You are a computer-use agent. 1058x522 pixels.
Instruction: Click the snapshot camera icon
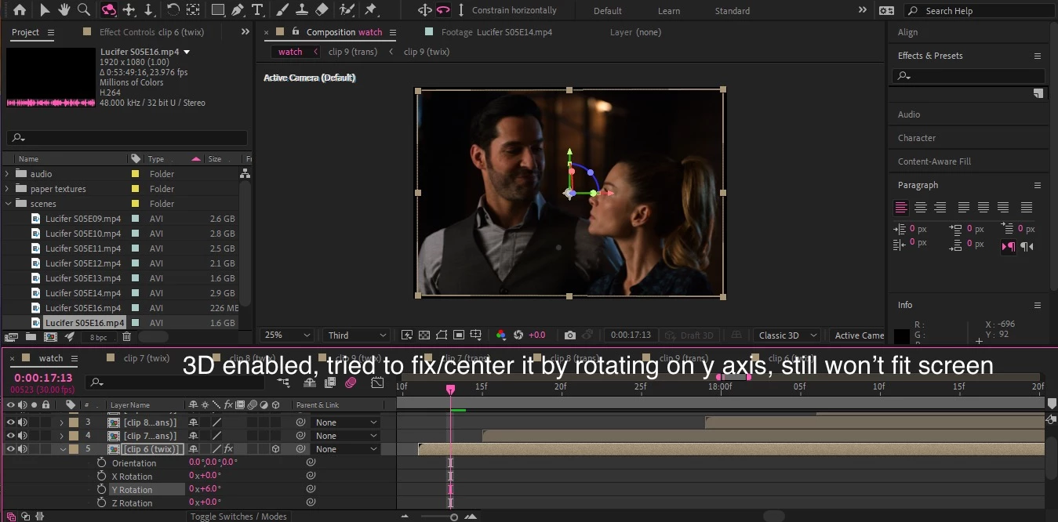[x=570, y=335]
